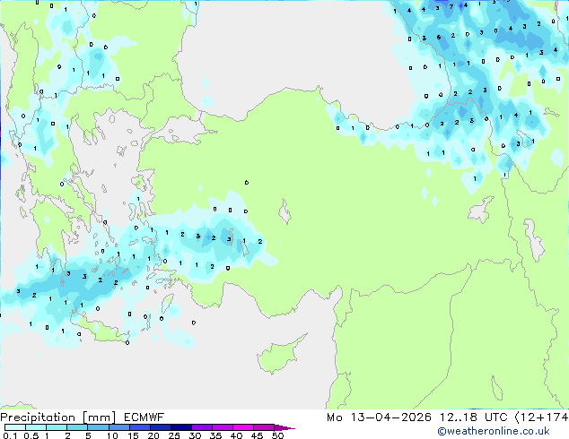The width and height of the screenshot is (569, 439).
Task: Select the 15–20 mm legend color swatch
Action: pyautogui.click(x=139, y=427)
